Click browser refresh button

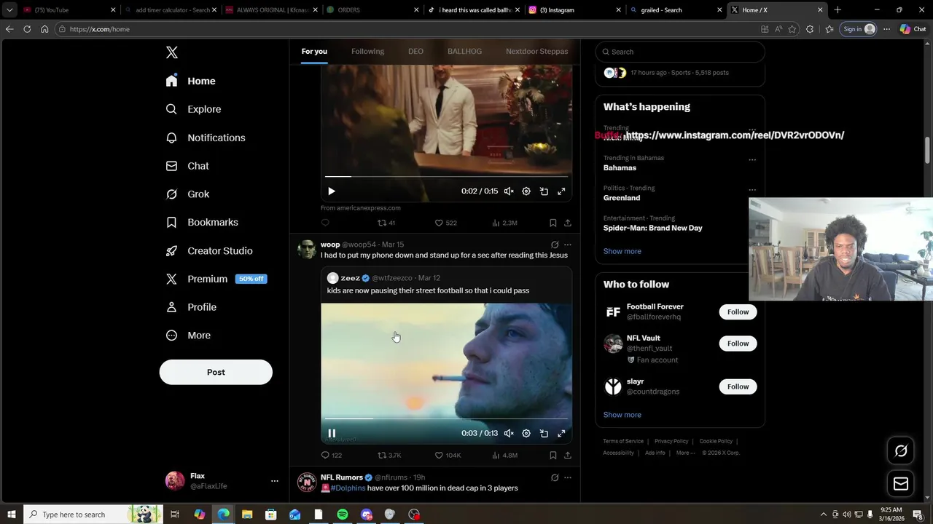pyautogui.click(x=27, y=29)
